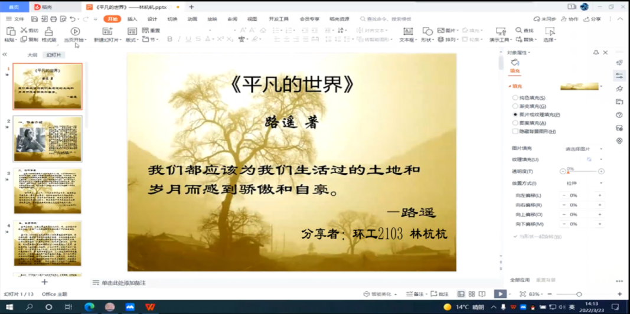Open the Insert (插入) ribbon tab
Viewport: 630px width, 314px height.
tap(132, 19)
